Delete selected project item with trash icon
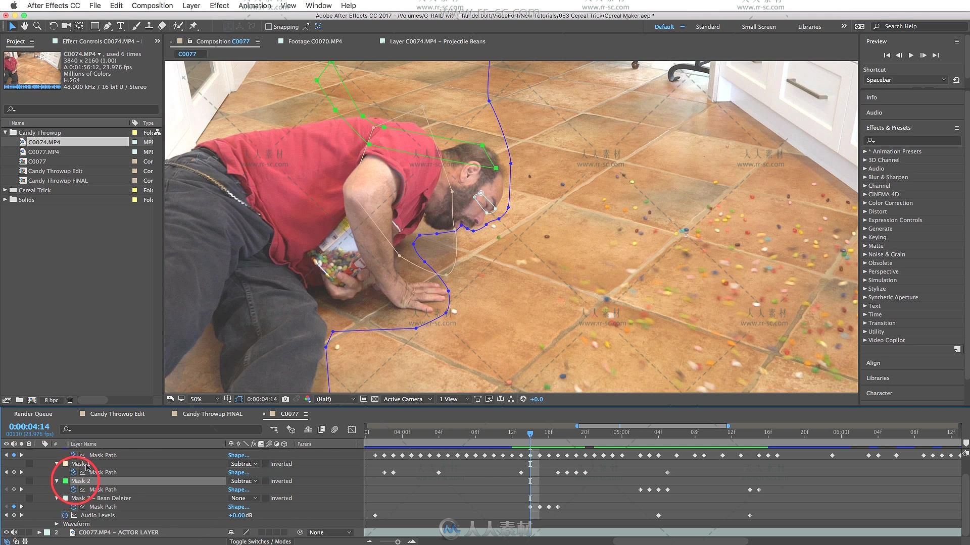This screenshot has width=970, height=545. pos(70,400)
